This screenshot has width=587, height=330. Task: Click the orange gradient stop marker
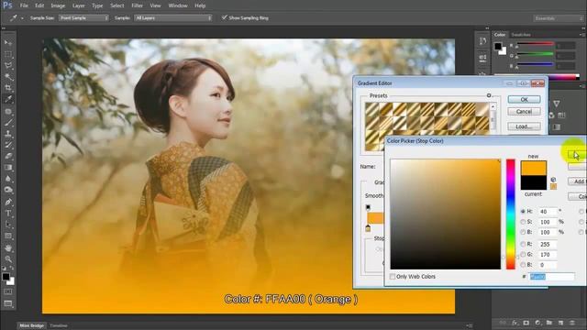click(x=368, y=228)
